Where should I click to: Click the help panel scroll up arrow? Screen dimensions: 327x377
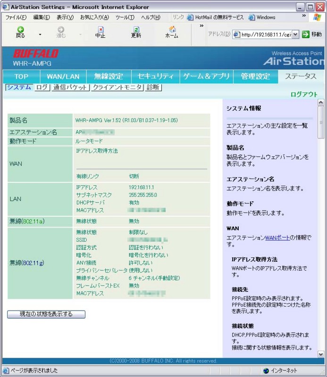(321, 103)
